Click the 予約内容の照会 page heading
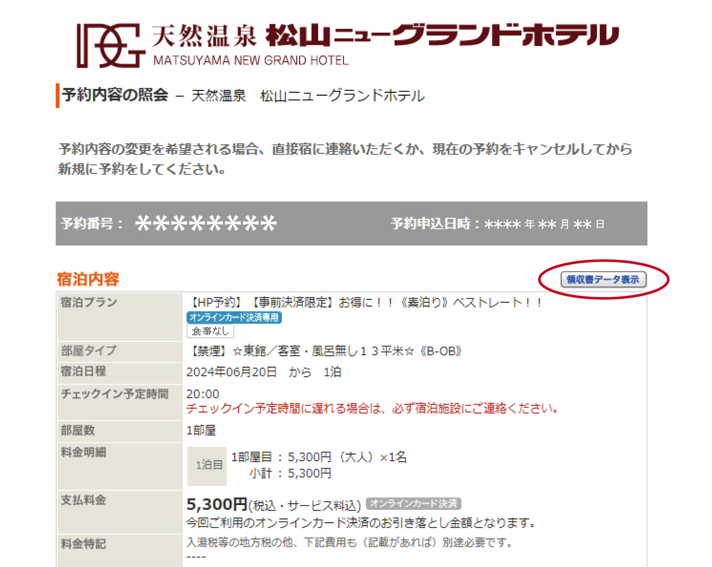This screenshot has width=712, height=567. pyautogui.click(x=115, y=95)
